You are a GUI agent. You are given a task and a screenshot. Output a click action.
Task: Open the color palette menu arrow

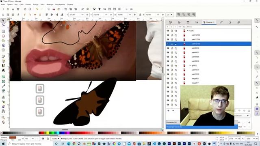click(x=258, y=134)
